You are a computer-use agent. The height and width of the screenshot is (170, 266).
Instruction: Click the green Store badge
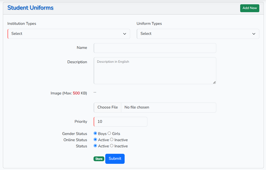pyautogui.click(x=99, y=159)
